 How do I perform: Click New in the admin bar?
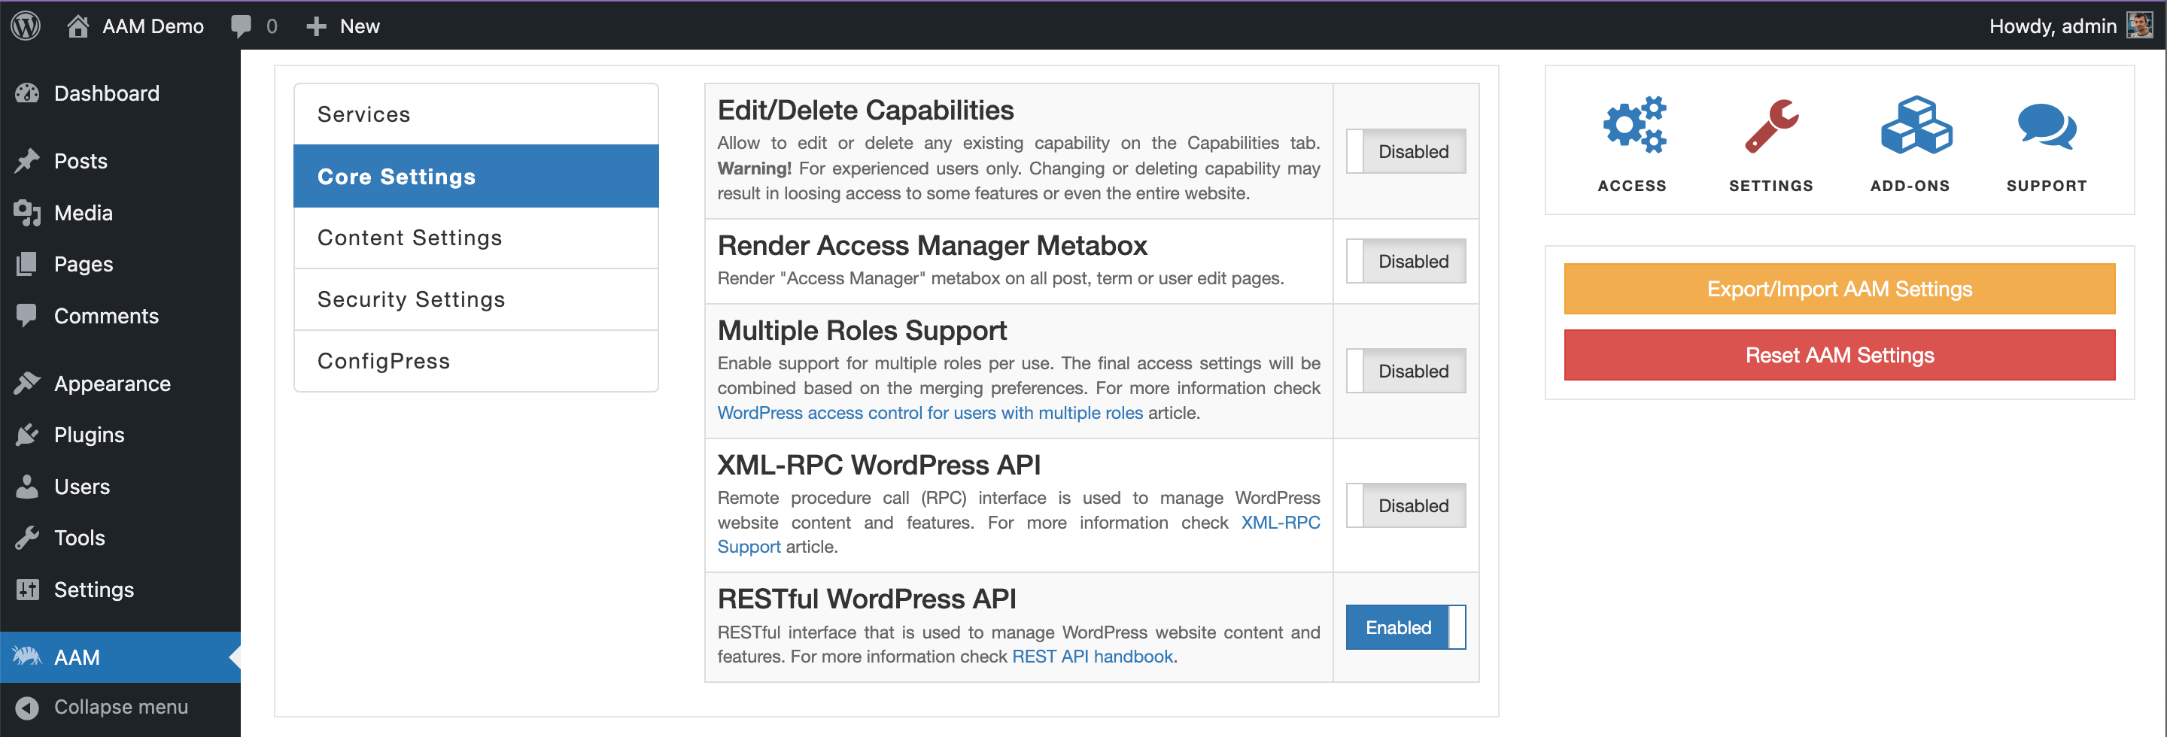click(x=360, y=26)
